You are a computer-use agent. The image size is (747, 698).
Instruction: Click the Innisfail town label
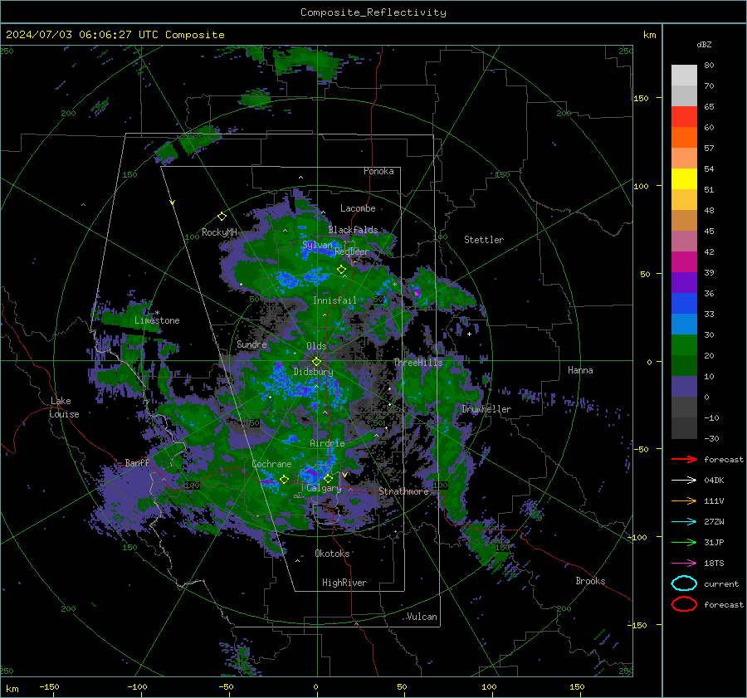[334, 300]
